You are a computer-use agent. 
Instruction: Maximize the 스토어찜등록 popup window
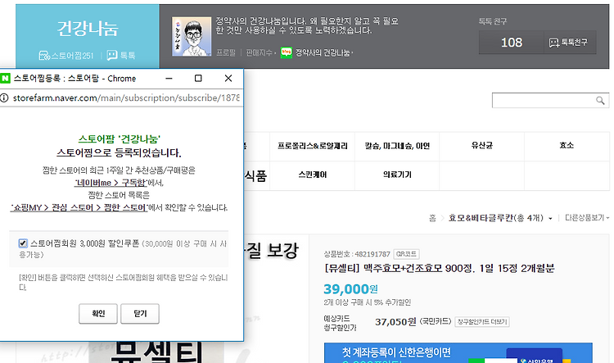[x=198, y=79]
